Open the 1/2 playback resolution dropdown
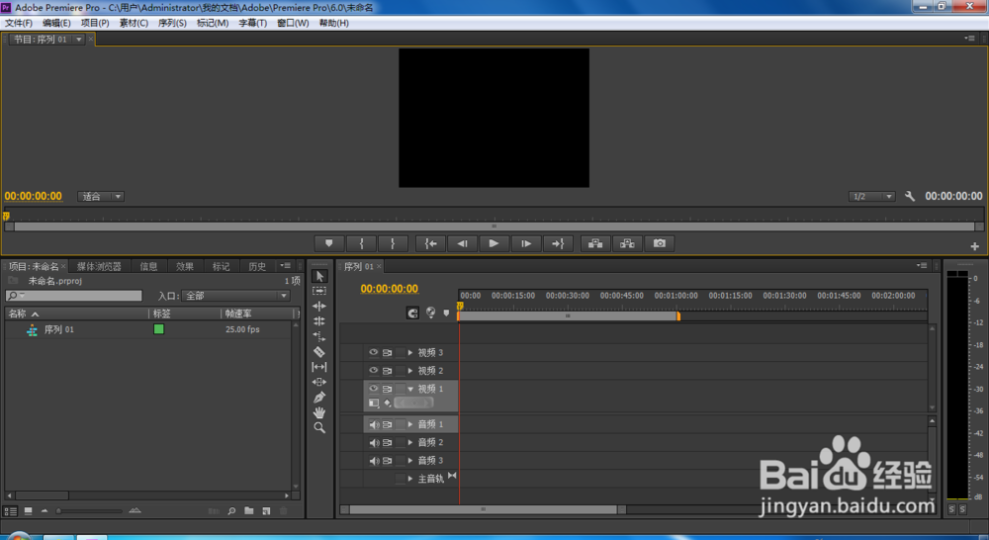 (x=871, y=196)
